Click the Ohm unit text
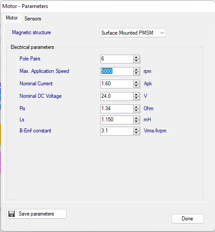The image size is (215, 232). pyautogui.click(x=148, y=108)
